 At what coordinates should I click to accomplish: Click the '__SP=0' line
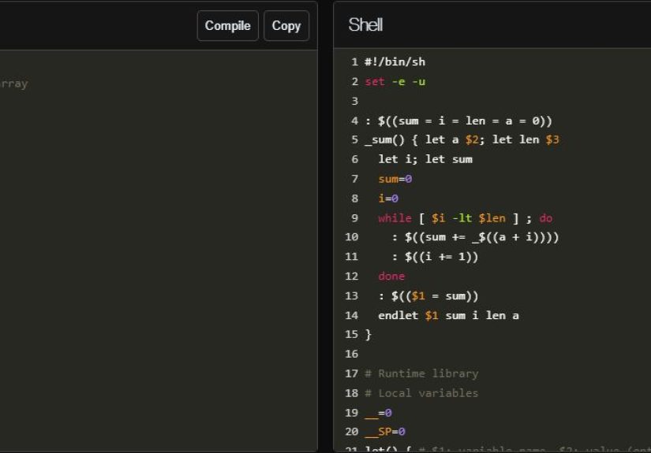[x=385, y=432]
